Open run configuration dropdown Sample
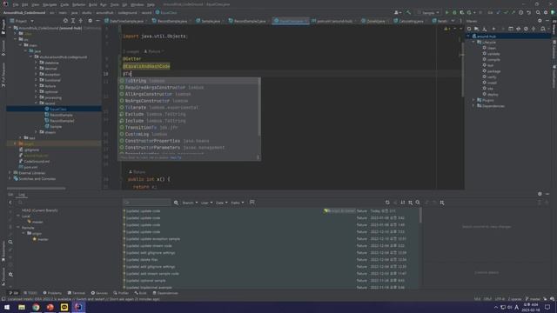Screen dimensions: 557x313 [428, 12]
